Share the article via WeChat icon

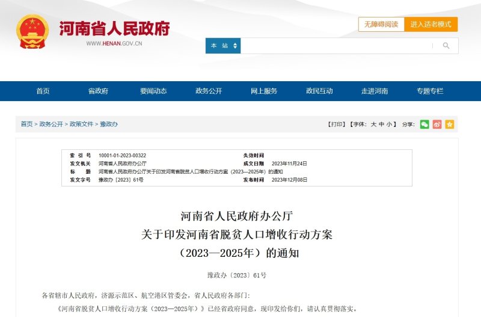pos(424,125)
